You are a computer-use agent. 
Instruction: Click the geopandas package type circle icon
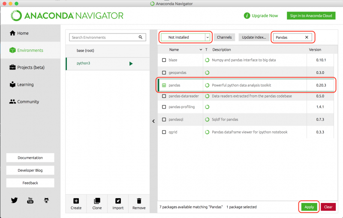207,73
